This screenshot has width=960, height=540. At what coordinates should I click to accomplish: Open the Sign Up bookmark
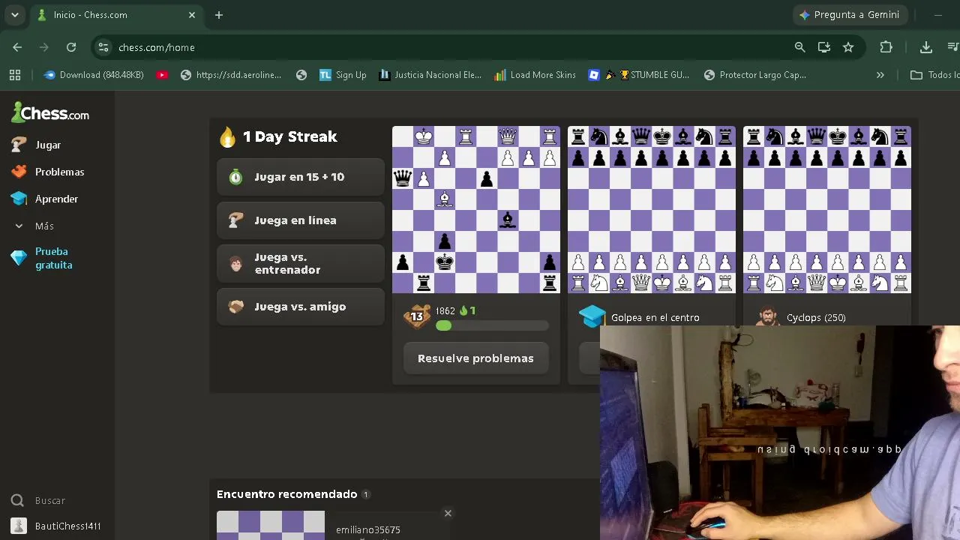pyautogui.click(x=343, y=75)
